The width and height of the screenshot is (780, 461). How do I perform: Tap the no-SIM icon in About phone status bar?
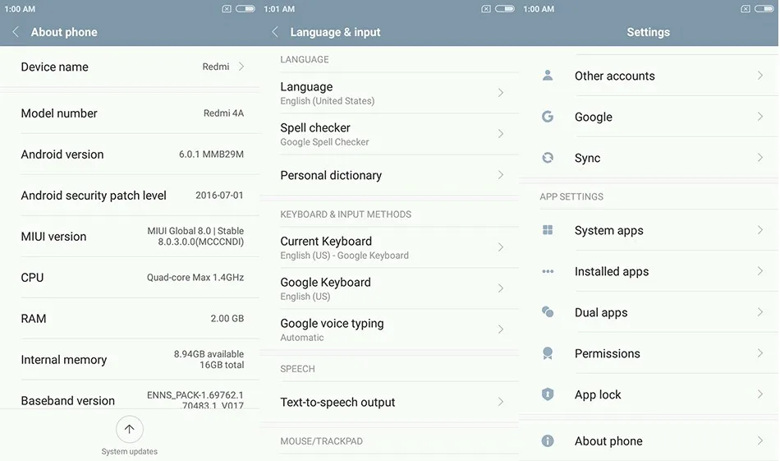pyautogui.click(x=227, y=8)
